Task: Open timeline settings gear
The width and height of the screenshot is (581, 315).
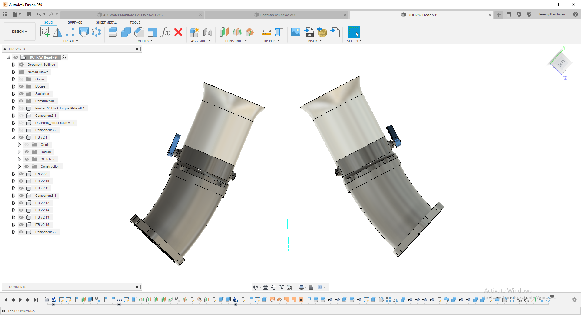Action: (x=574, y=300)
